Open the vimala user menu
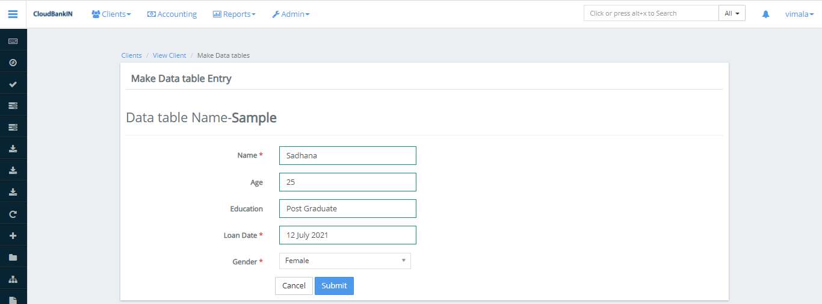822x304 pixels. (x=799, y=14)
